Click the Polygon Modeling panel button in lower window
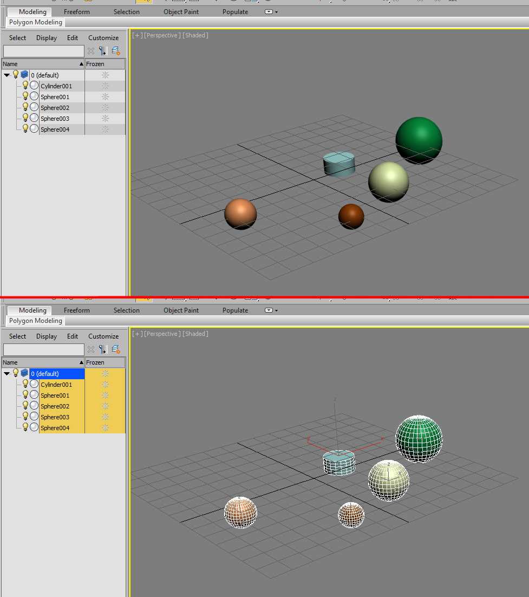The image size is (529, 597). (36, 321)
